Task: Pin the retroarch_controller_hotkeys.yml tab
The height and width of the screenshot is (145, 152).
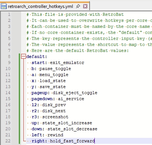Action: [x=78, y=6]
